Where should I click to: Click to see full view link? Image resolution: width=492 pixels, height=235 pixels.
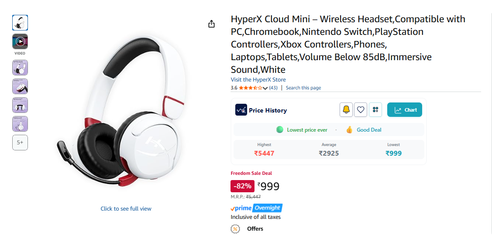click(126, 208)
